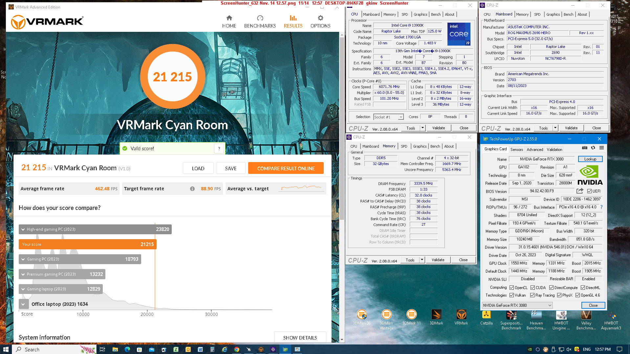
Task: Open the OPTIONS gear in VRMark
Action: pyautogui.click(x=320, y=22)
